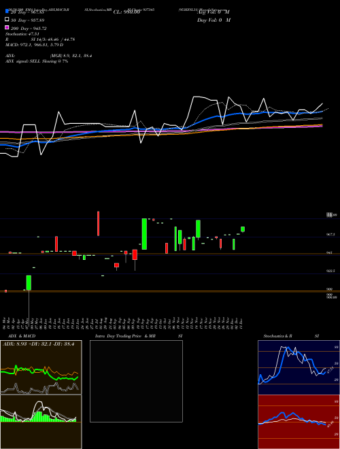Click the tallest green candlestick in September

pyautogui.click(x=145, y=234)
